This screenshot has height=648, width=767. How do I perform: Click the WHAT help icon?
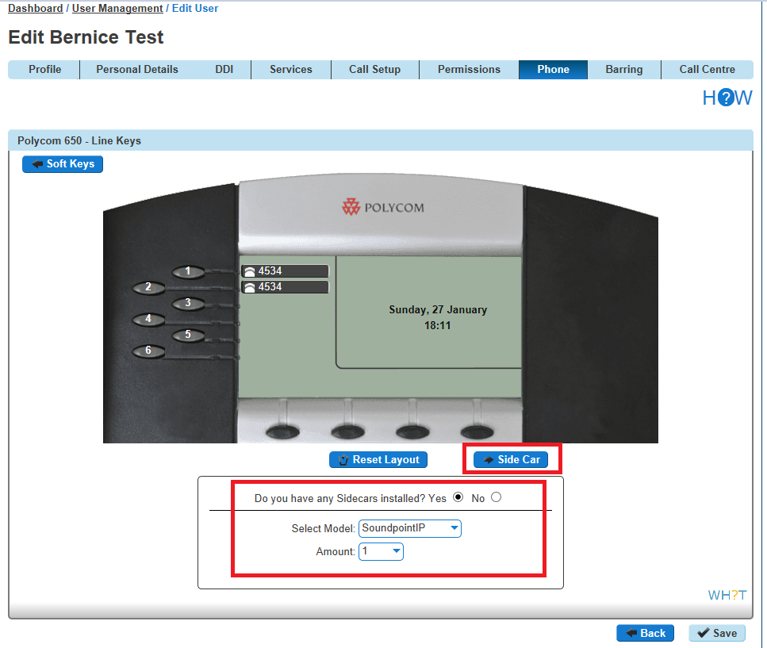click(x=727, y=595)
